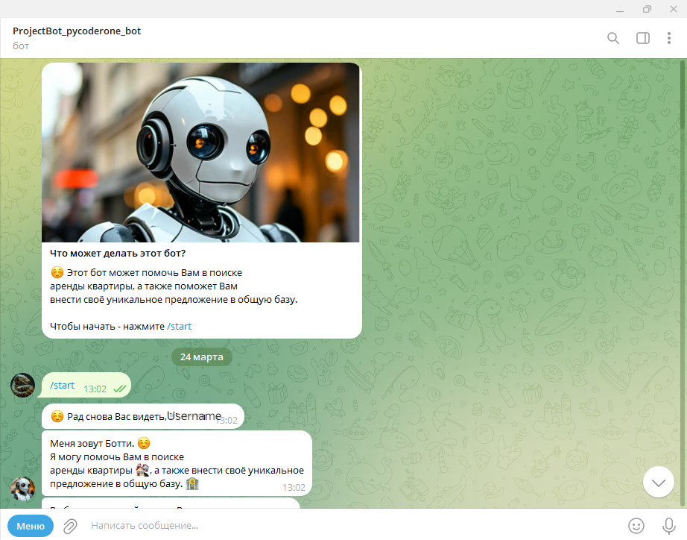Screen dimensions: 687x540
Task: Open the three-dot chat options menu
Action: (668, 38)
